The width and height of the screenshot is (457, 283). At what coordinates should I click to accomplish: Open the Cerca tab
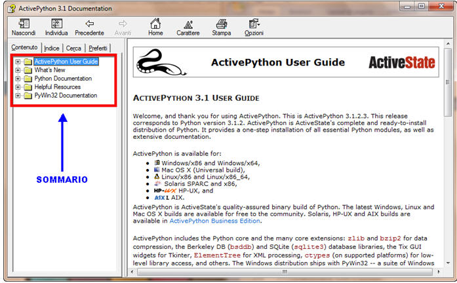coord(73,48)
